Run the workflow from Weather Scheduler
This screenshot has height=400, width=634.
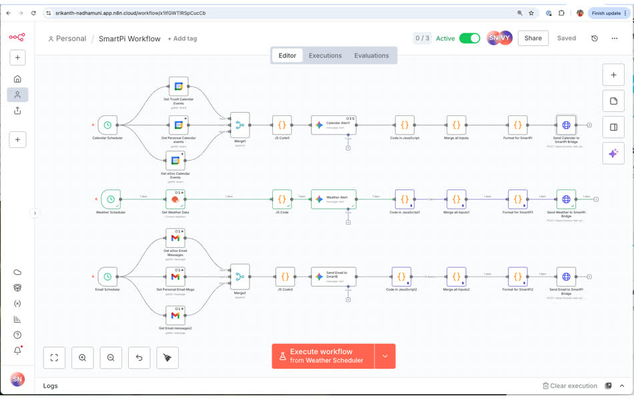[x=323, y=356]
